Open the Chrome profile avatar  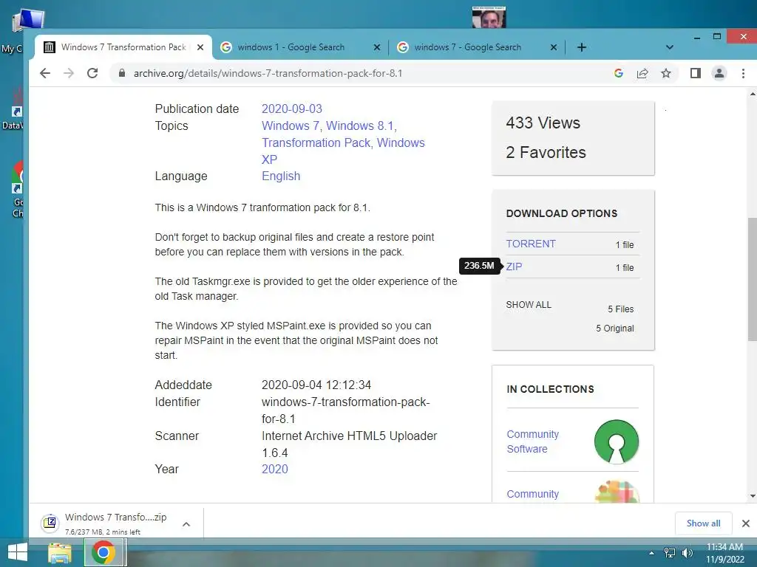pos(719,73)
